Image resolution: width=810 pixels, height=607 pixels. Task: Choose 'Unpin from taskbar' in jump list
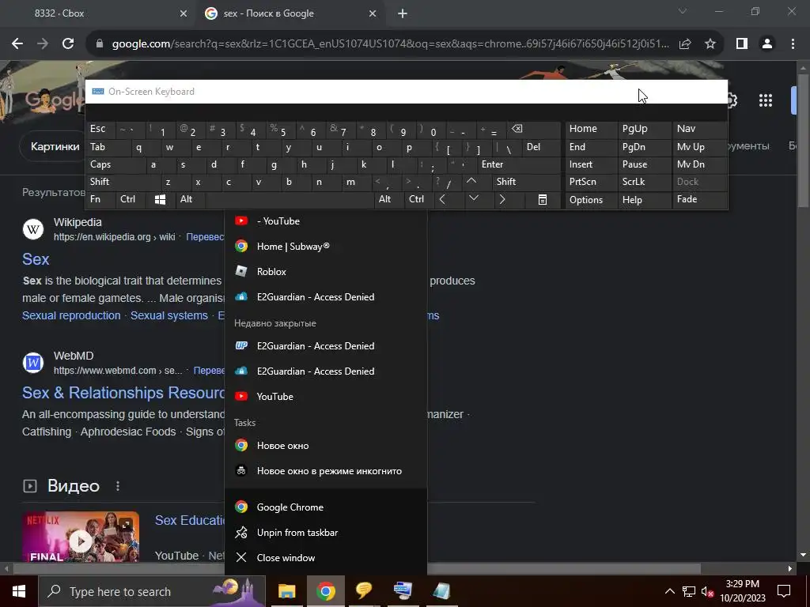pyautogui.click(x=326, y=532)
